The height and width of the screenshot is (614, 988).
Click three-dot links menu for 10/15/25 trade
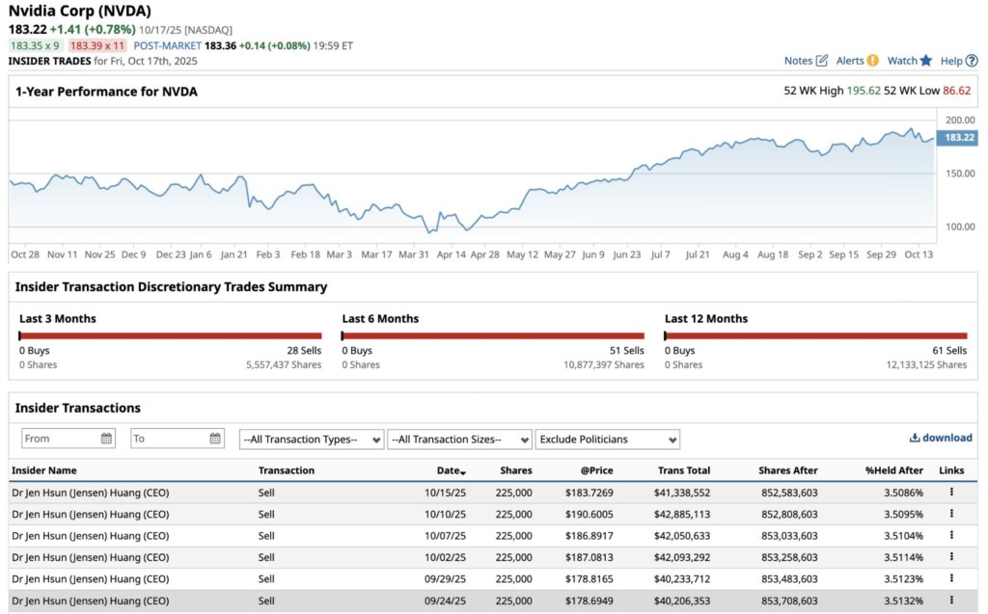951,492
